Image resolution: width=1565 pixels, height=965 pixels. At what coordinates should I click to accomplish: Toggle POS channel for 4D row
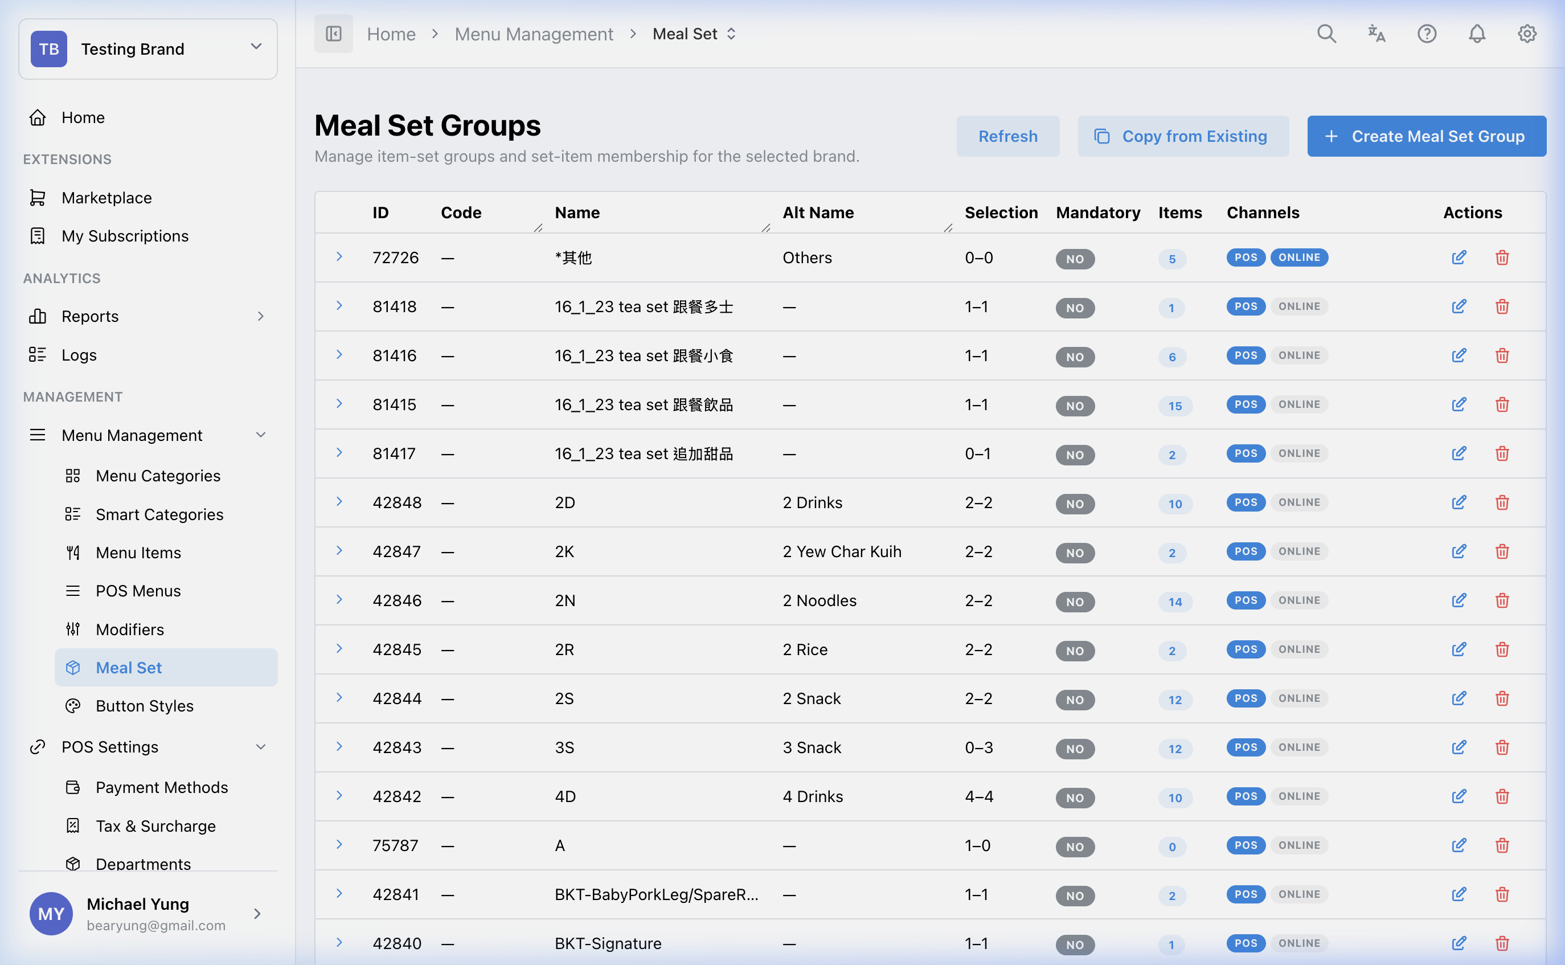coord(1246,796)
